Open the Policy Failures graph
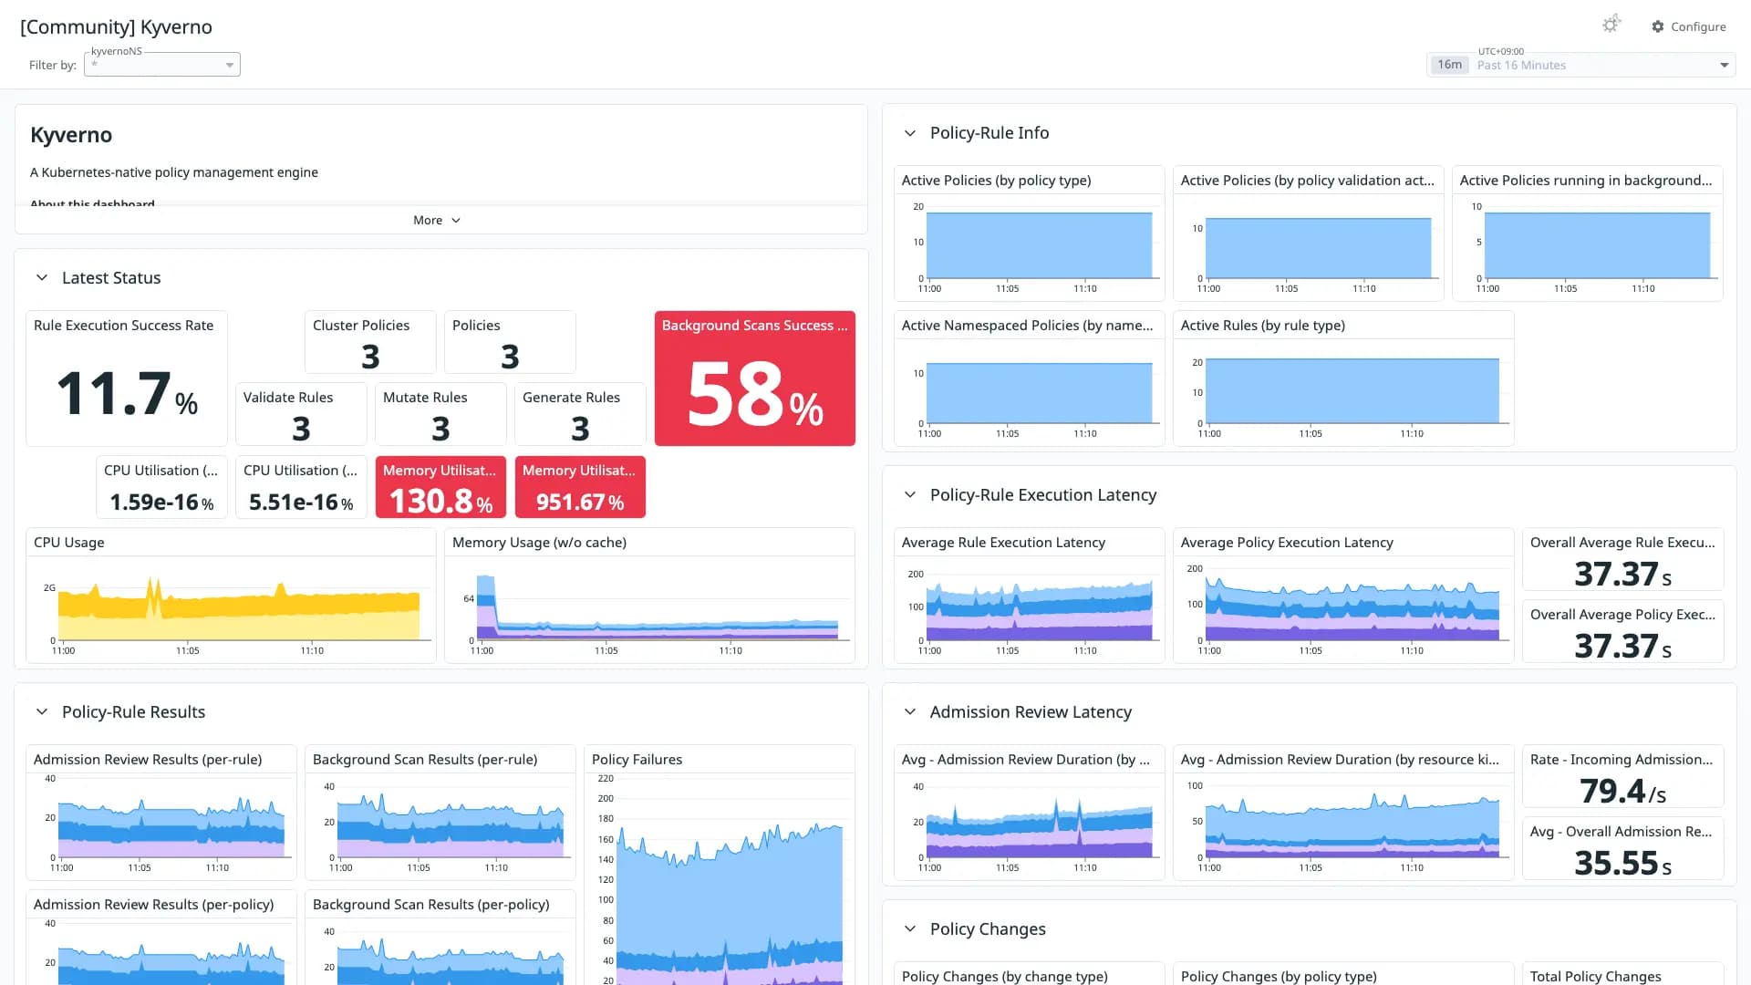The width and height of the screenshot is (1751, 985). click(720, 866)
